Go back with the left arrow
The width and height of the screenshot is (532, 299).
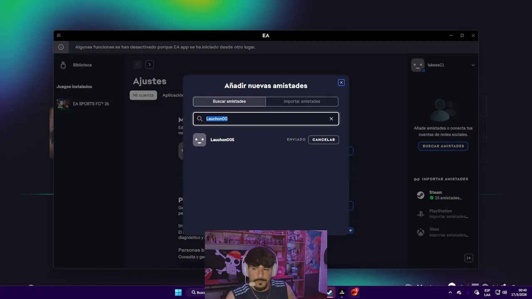pos(137,64)
